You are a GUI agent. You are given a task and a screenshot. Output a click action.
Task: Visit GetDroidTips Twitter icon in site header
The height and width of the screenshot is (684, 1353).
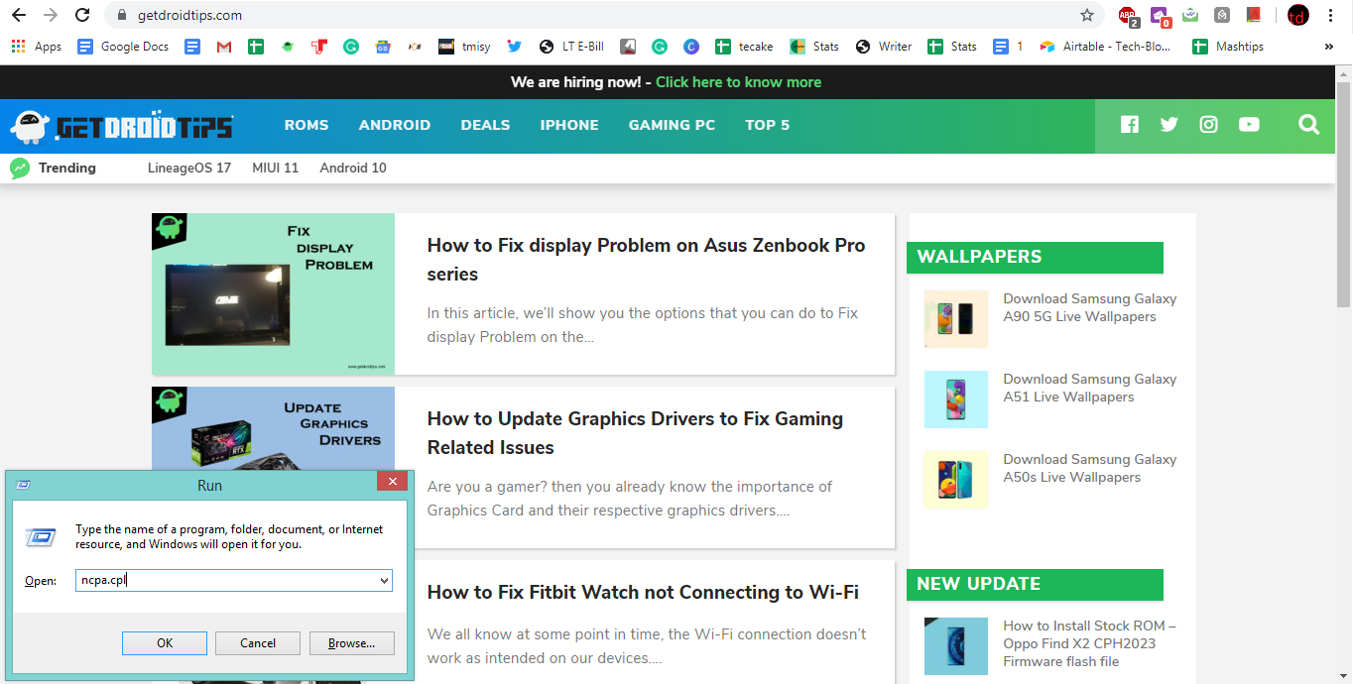1169,124
